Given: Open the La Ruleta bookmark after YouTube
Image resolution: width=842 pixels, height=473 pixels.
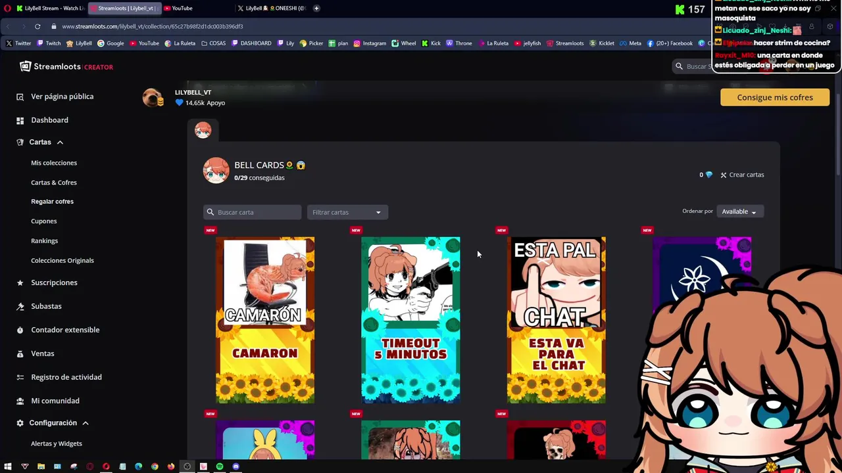Looking at the screenshot, I should 180,43.
